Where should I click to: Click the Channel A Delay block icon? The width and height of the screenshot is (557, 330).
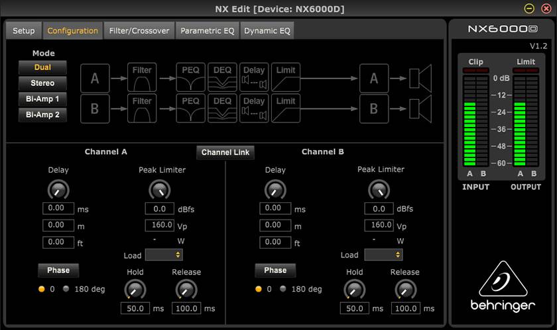point(254,78)
